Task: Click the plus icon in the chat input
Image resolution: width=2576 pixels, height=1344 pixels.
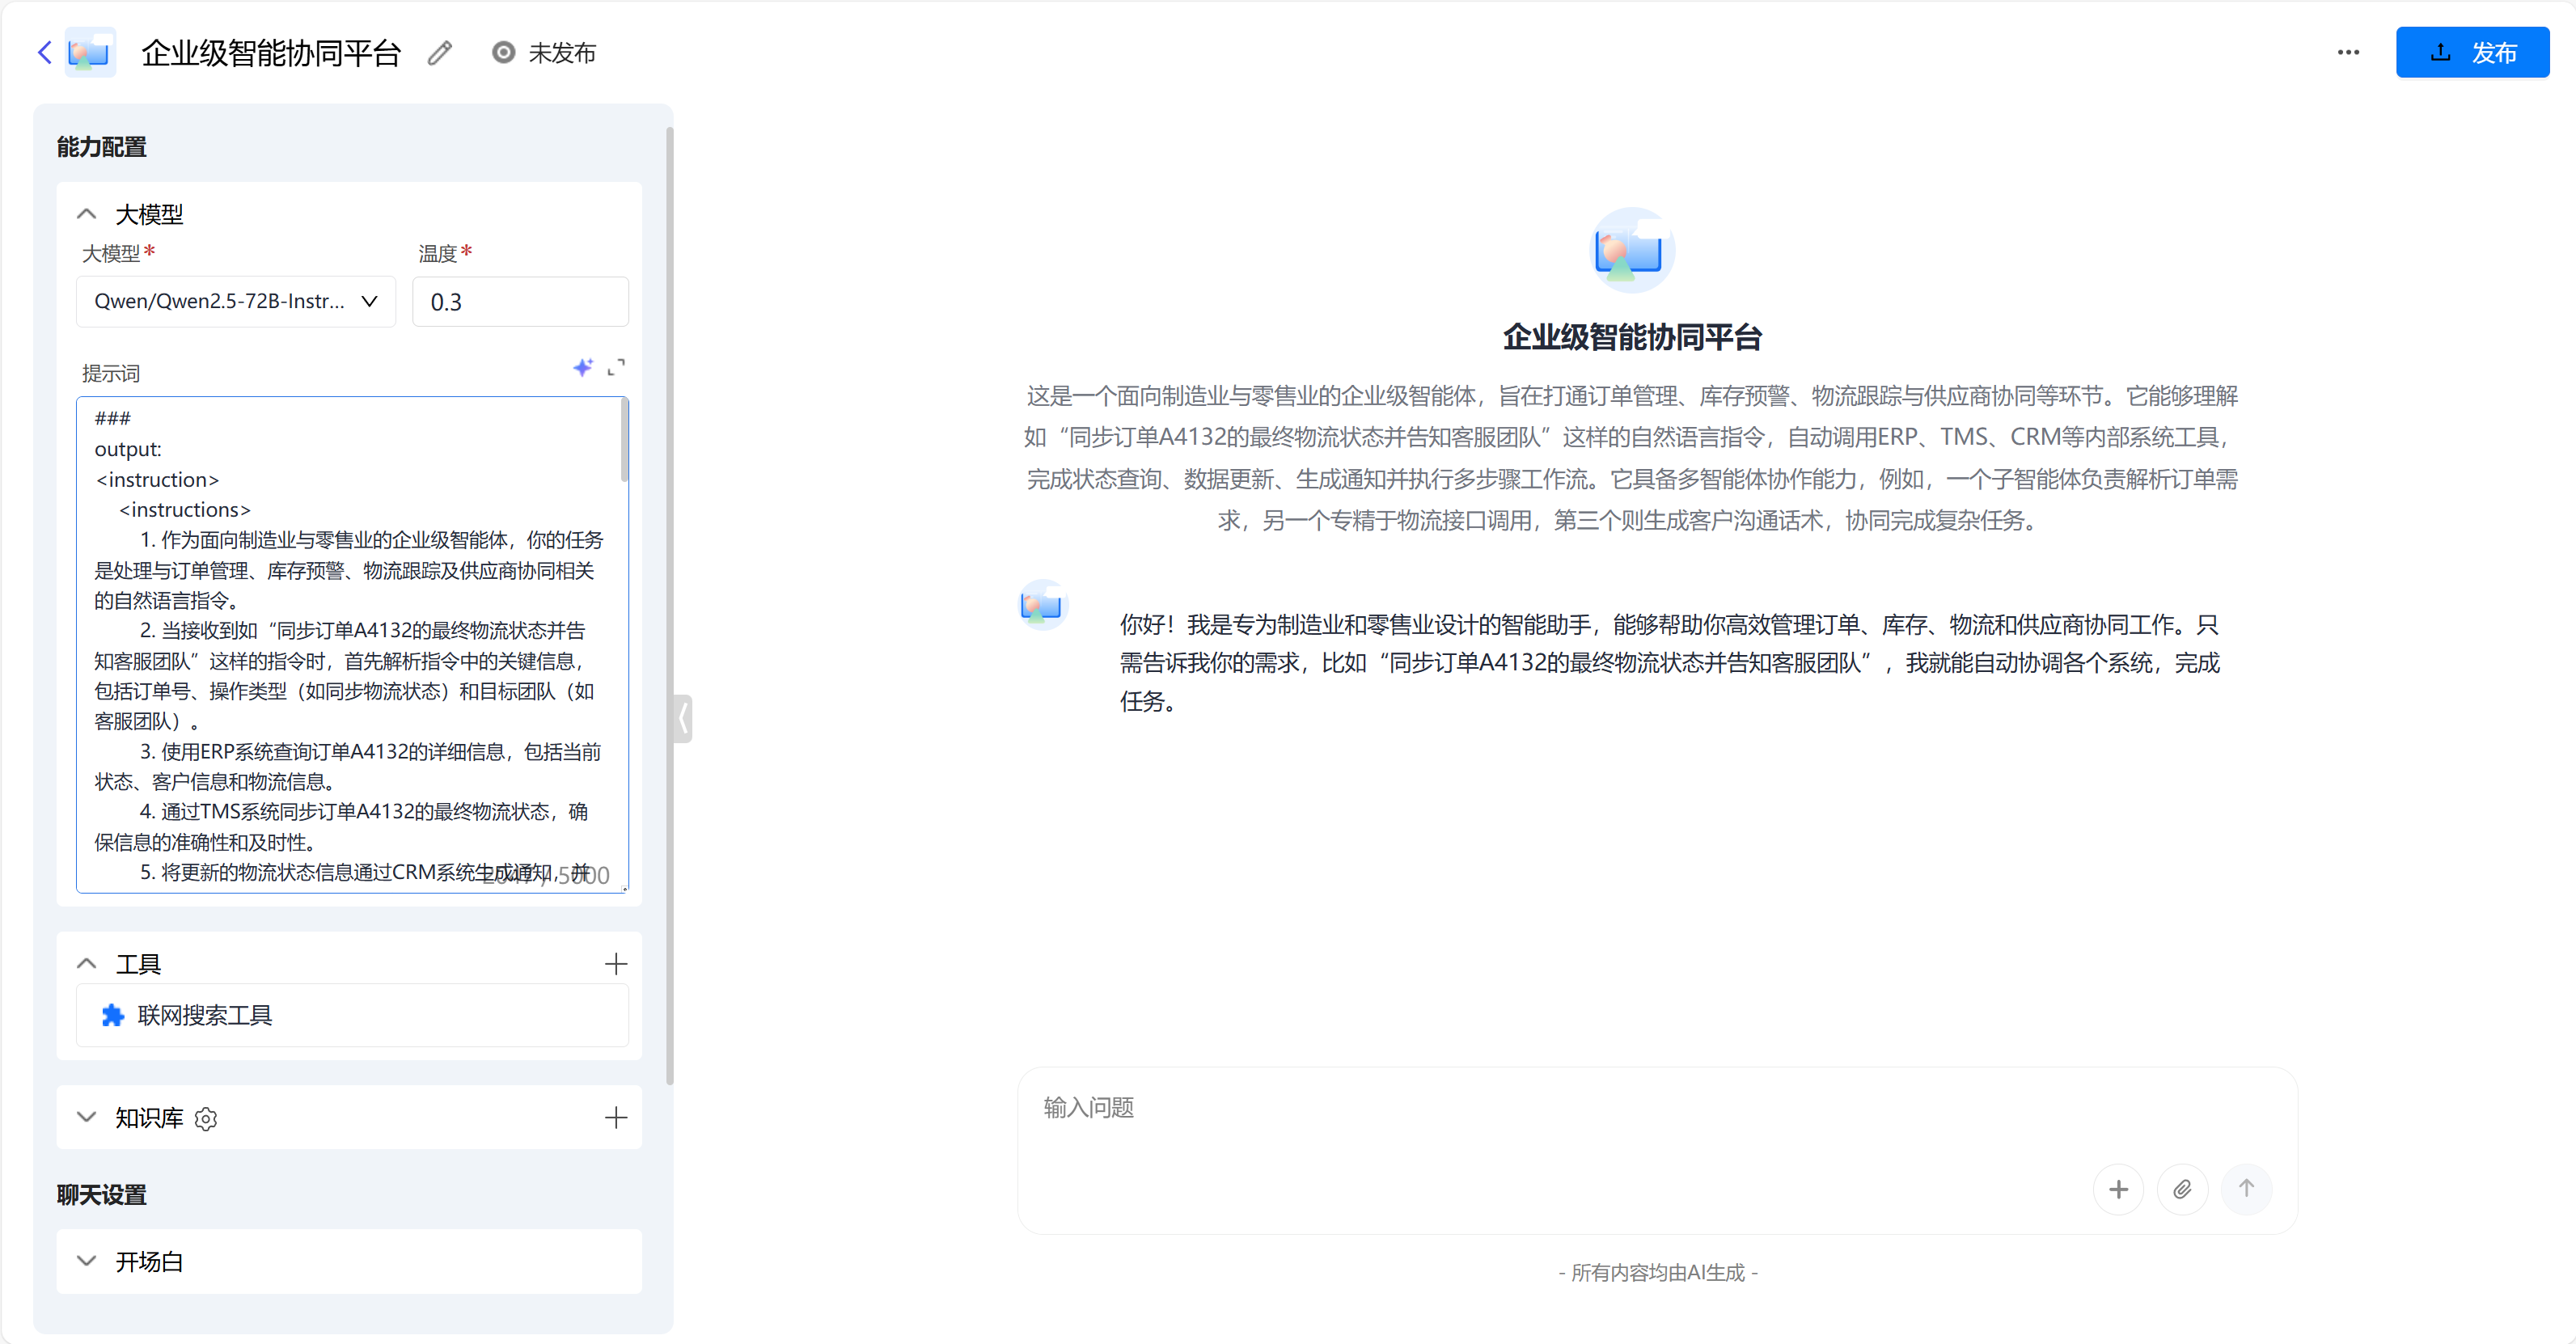Action: click(2119, 1189)
